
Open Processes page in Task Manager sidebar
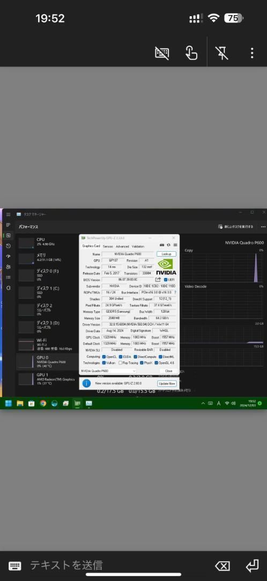tap(8, 224)
